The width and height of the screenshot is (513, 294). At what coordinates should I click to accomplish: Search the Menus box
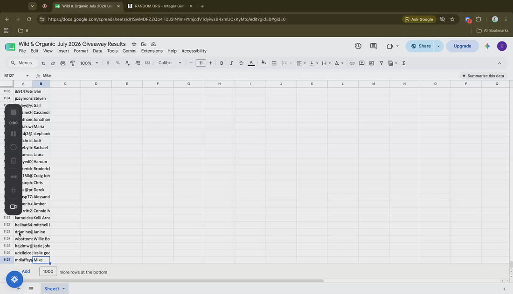point(21,63)
